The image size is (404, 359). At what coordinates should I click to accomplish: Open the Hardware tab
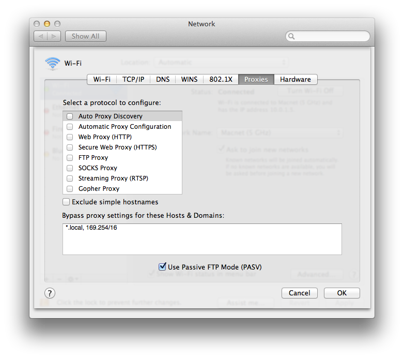[296, 80]
